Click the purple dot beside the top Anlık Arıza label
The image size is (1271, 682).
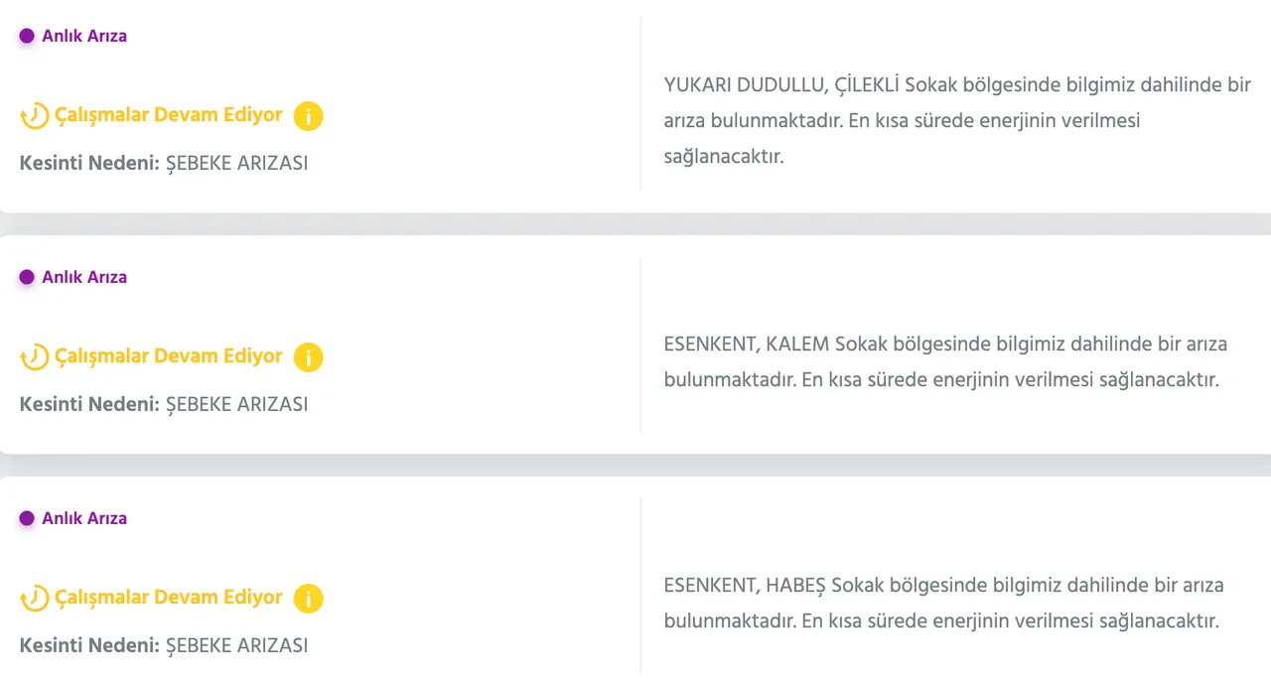coord(24,35)
